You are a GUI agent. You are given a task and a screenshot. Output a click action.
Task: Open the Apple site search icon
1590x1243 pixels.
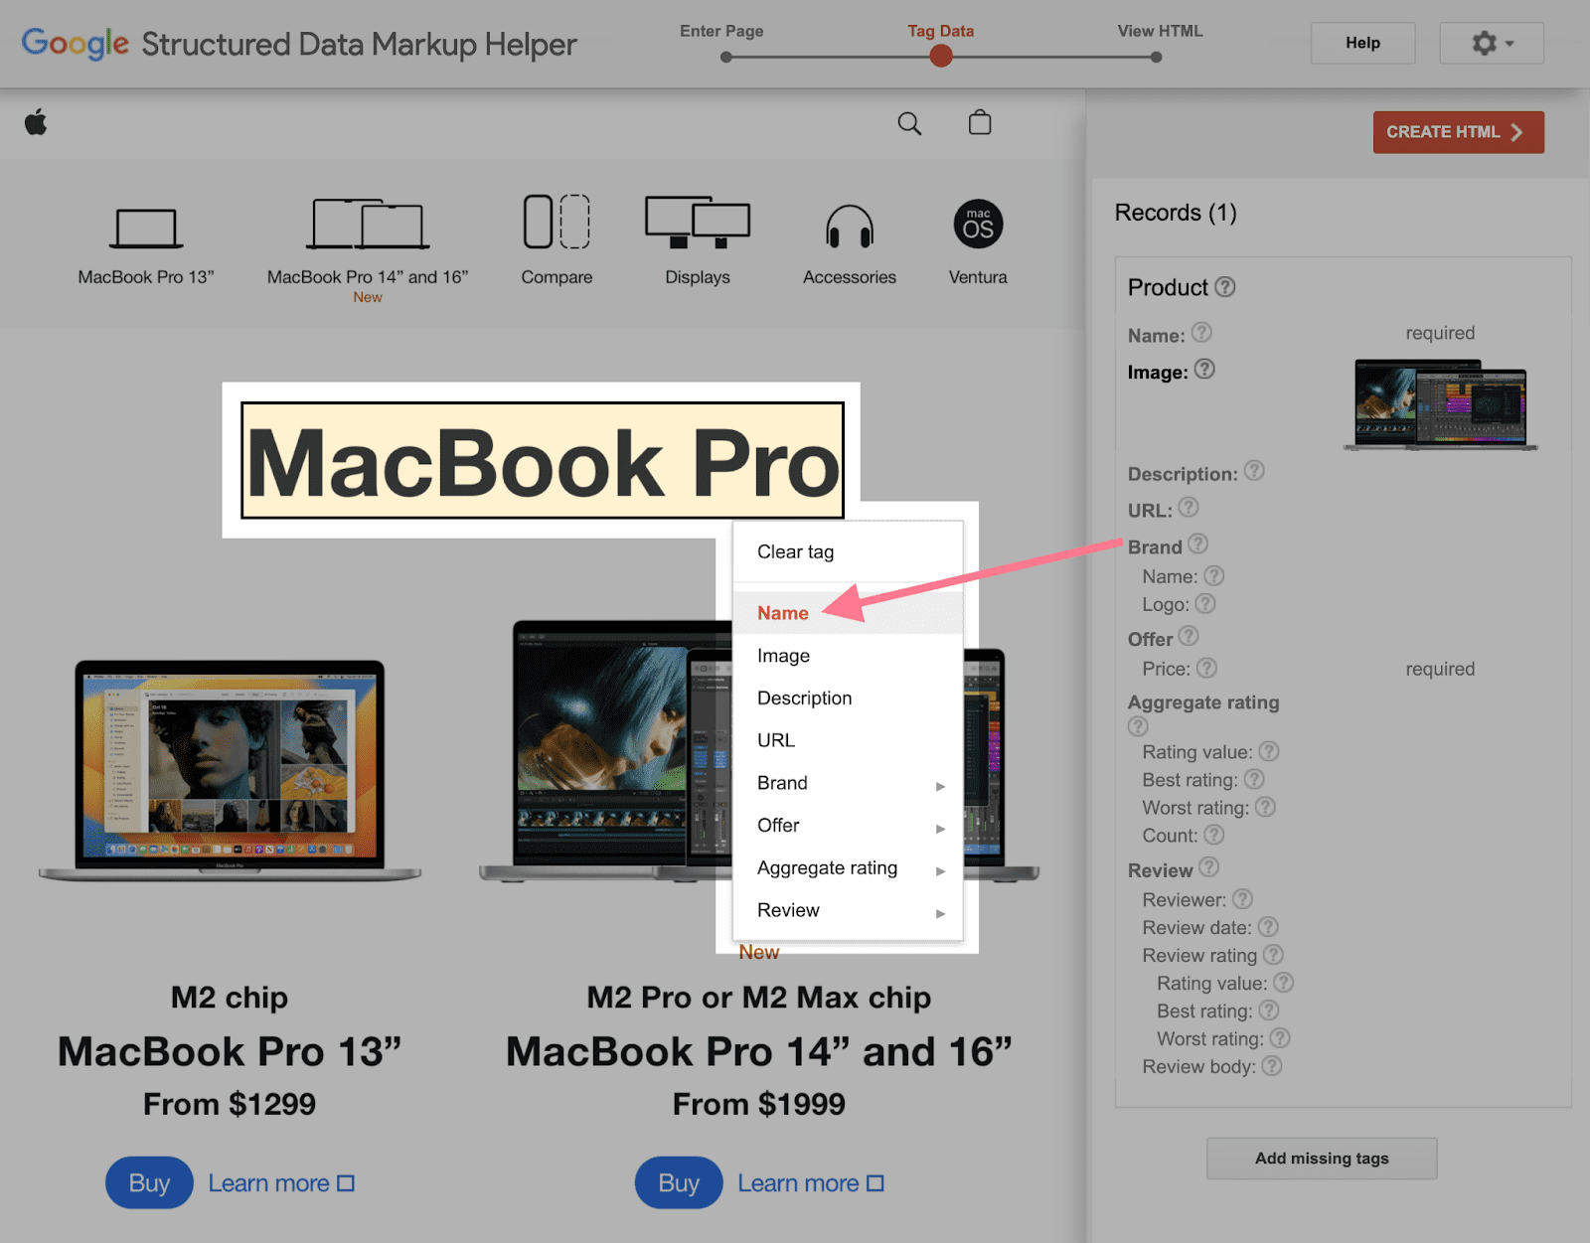tap(909, 123)
